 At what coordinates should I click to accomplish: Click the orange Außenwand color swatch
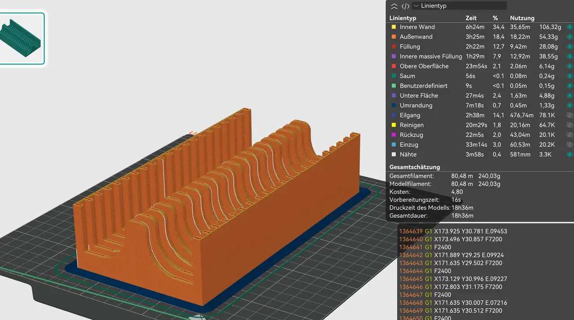click(x=393, y=37)
